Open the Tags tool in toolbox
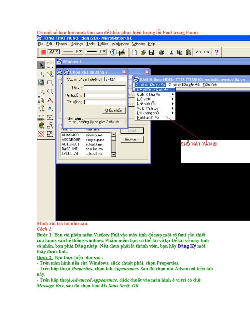 41,100
